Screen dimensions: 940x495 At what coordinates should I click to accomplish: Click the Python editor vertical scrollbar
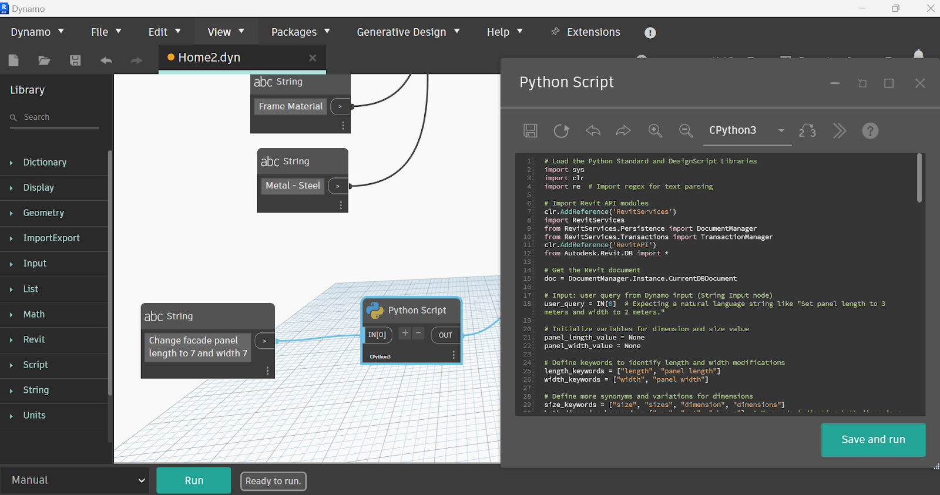(919, 178)
